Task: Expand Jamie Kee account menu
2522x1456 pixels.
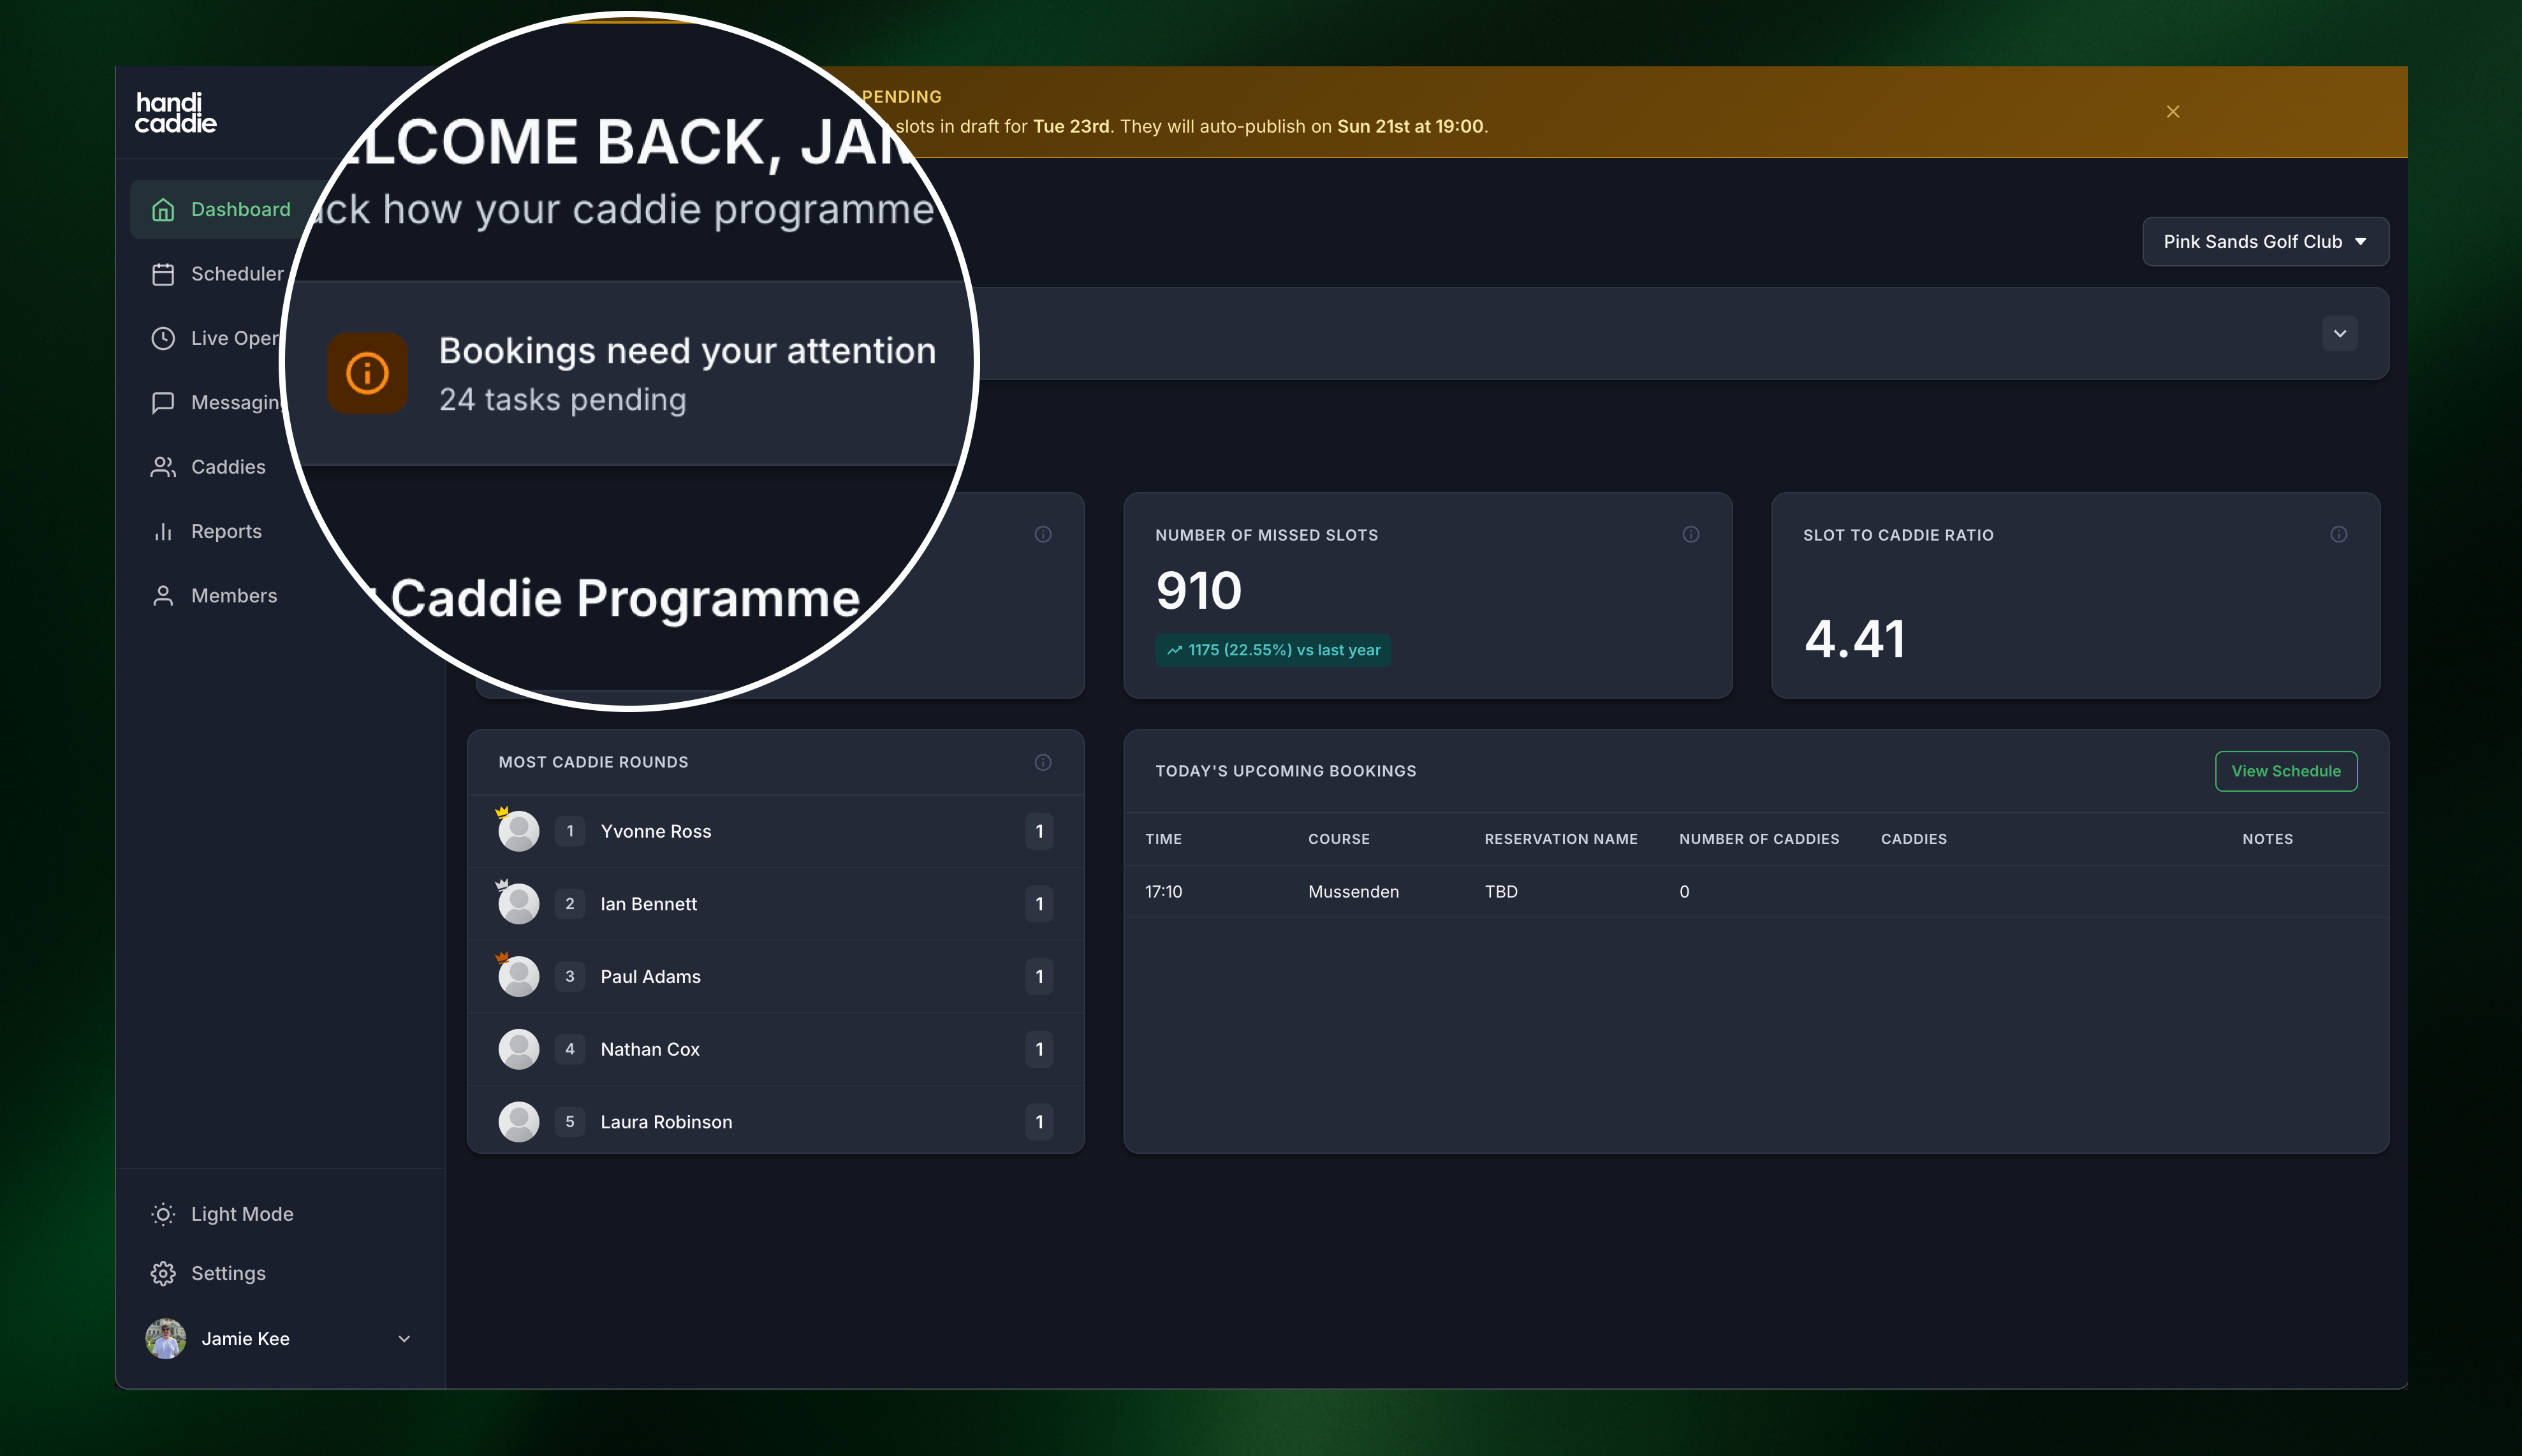Action: click(x=404, y=1339)
